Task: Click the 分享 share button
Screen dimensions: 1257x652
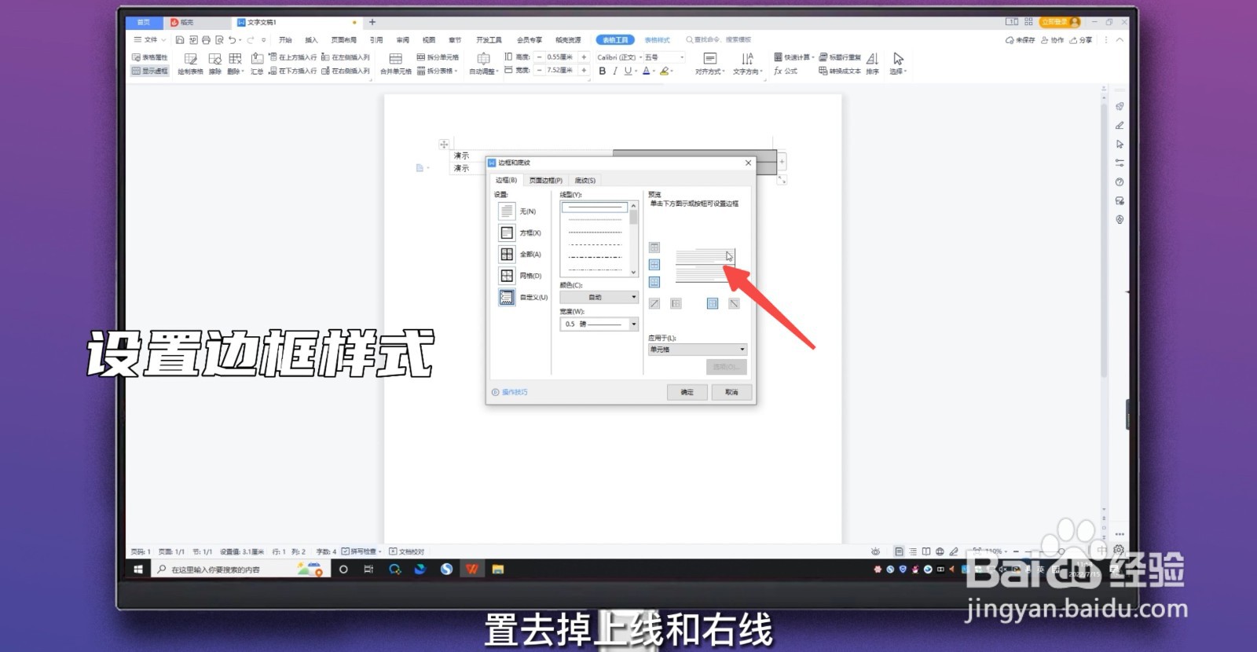Action: (1081, 40)
